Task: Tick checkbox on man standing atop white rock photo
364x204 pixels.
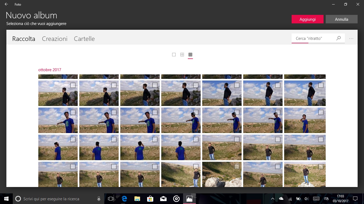Action: 321,167
